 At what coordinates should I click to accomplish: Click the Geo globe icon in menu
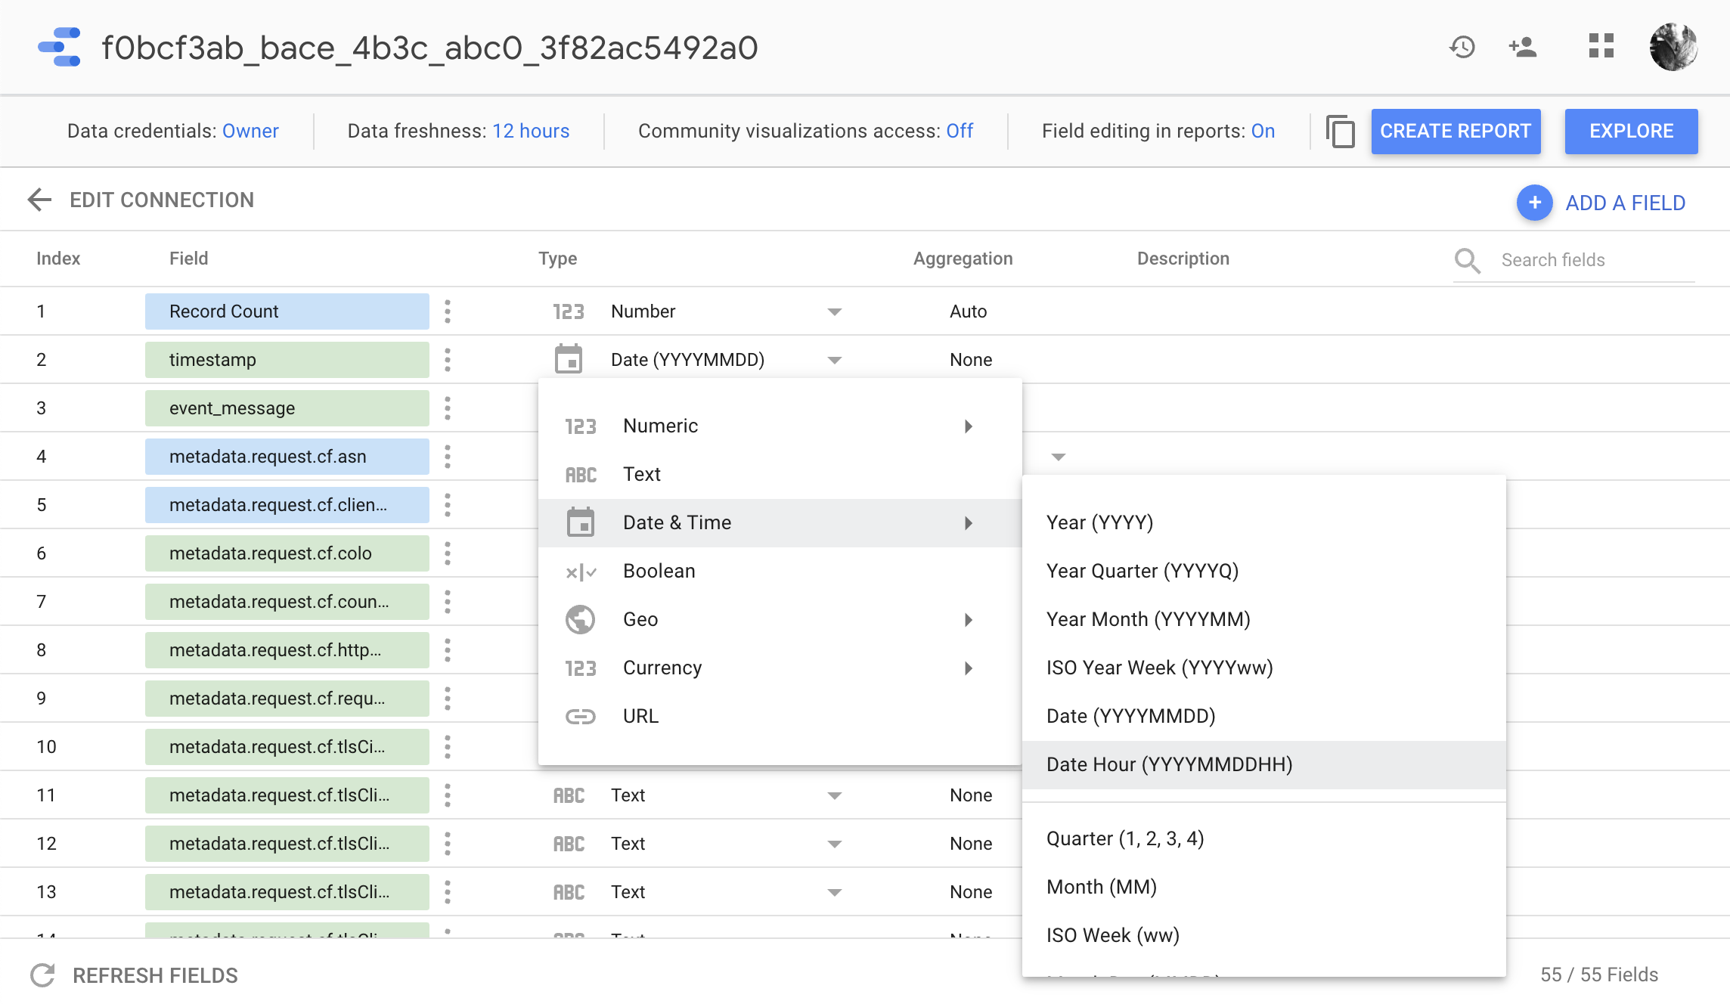(581, 619)
